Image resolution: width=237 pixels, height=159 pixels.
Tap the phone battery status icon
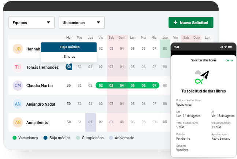tap(231, 47)
